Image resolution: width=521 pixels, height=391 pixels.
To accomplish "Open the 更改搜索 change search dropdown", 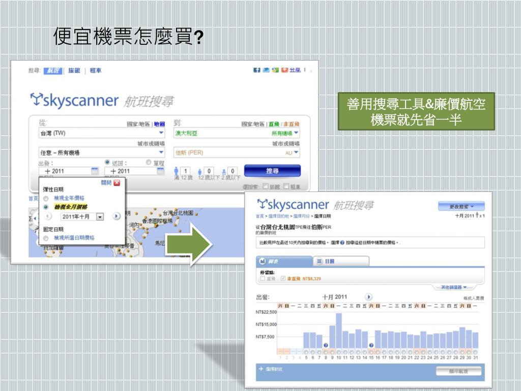I will coord(461,207).
